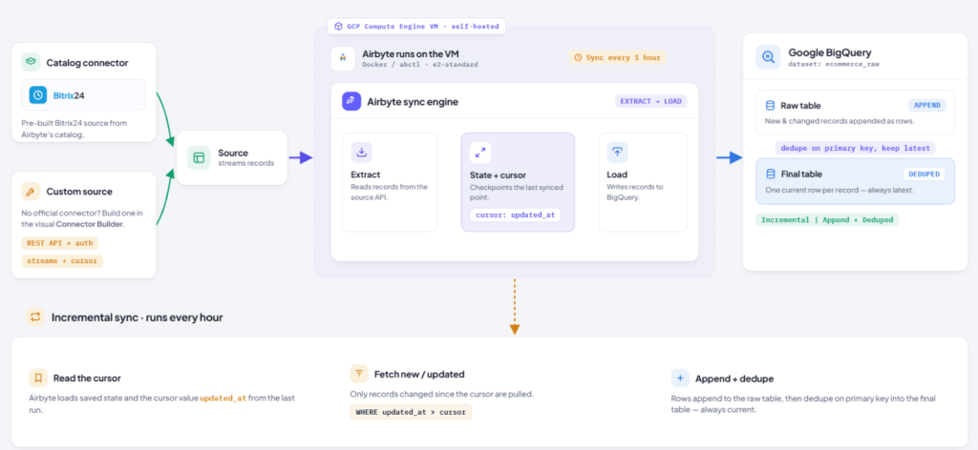Select the DEDUPED tag on Final table
Screen dimensions: 978x450
(x=924, y=174)
